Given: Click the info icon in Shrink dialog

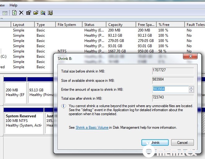Looking at the screenshot, I should (x=64, y=106).
